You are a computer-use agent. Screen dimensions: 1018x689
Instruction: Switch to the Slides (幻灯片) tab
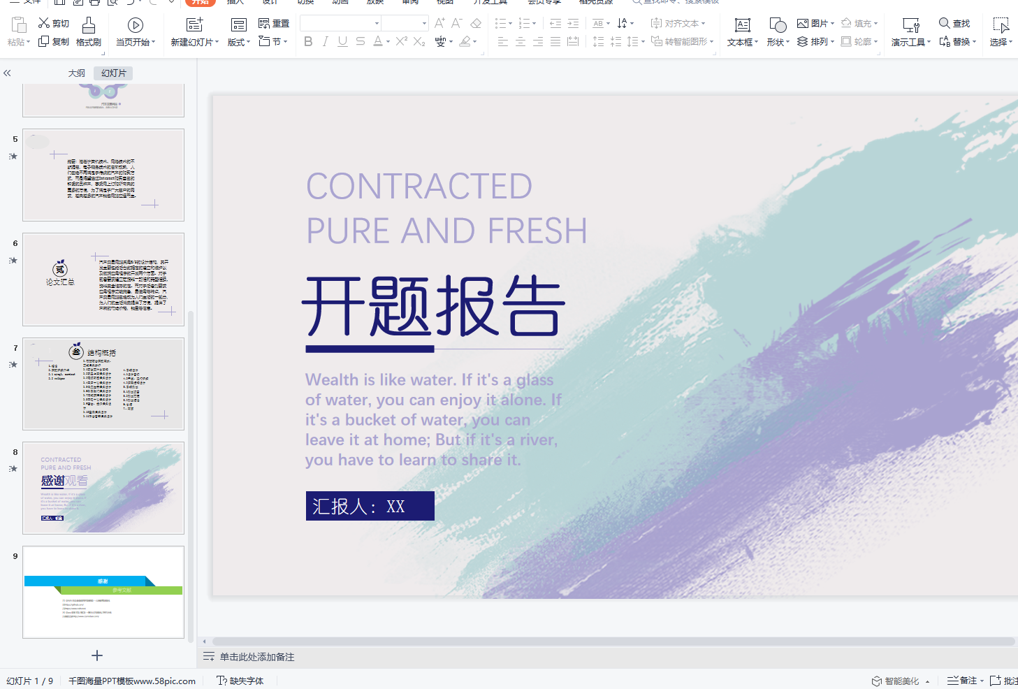coord(113,73)
